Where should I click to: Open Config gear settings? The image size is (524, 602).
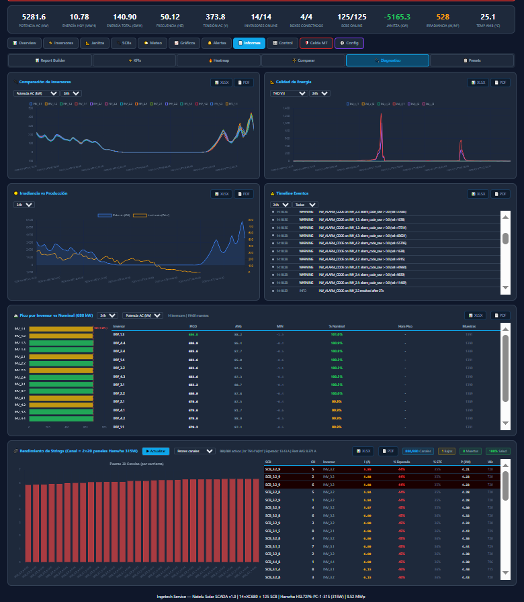coord(349,43)
